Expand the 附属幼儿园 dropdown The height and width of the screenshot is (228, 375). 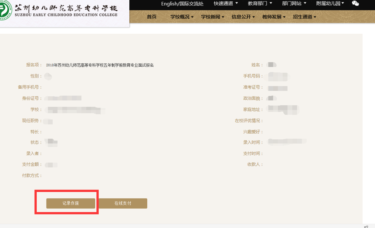pyautogui.click(x=330, y=3)
